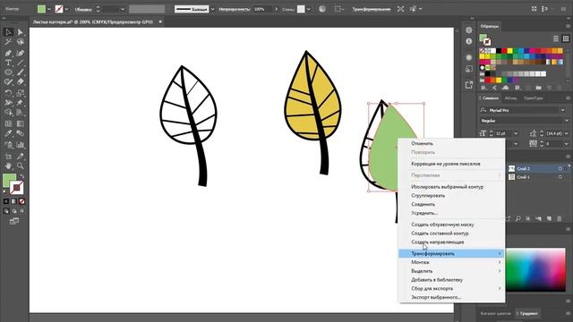This screenshot has width=573, height=322.
Task: Select the Paintbrush tool
Action: (x=20, y=72)
